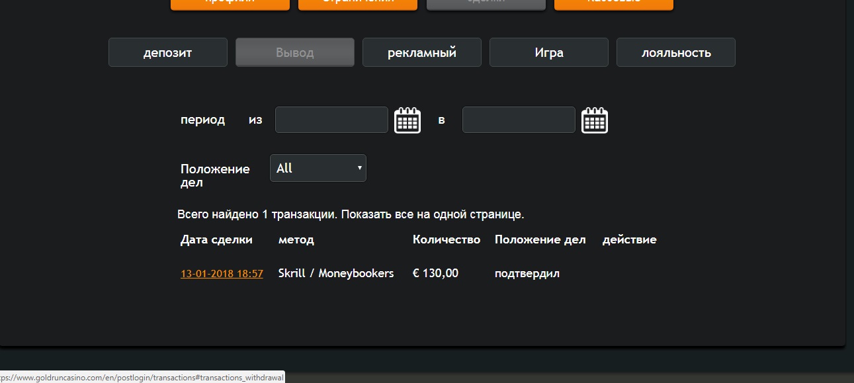The height and width of the screenshot is (383, 854).
Task: Select the рекламный transactions tab
Action: click(x=421, y=52)
